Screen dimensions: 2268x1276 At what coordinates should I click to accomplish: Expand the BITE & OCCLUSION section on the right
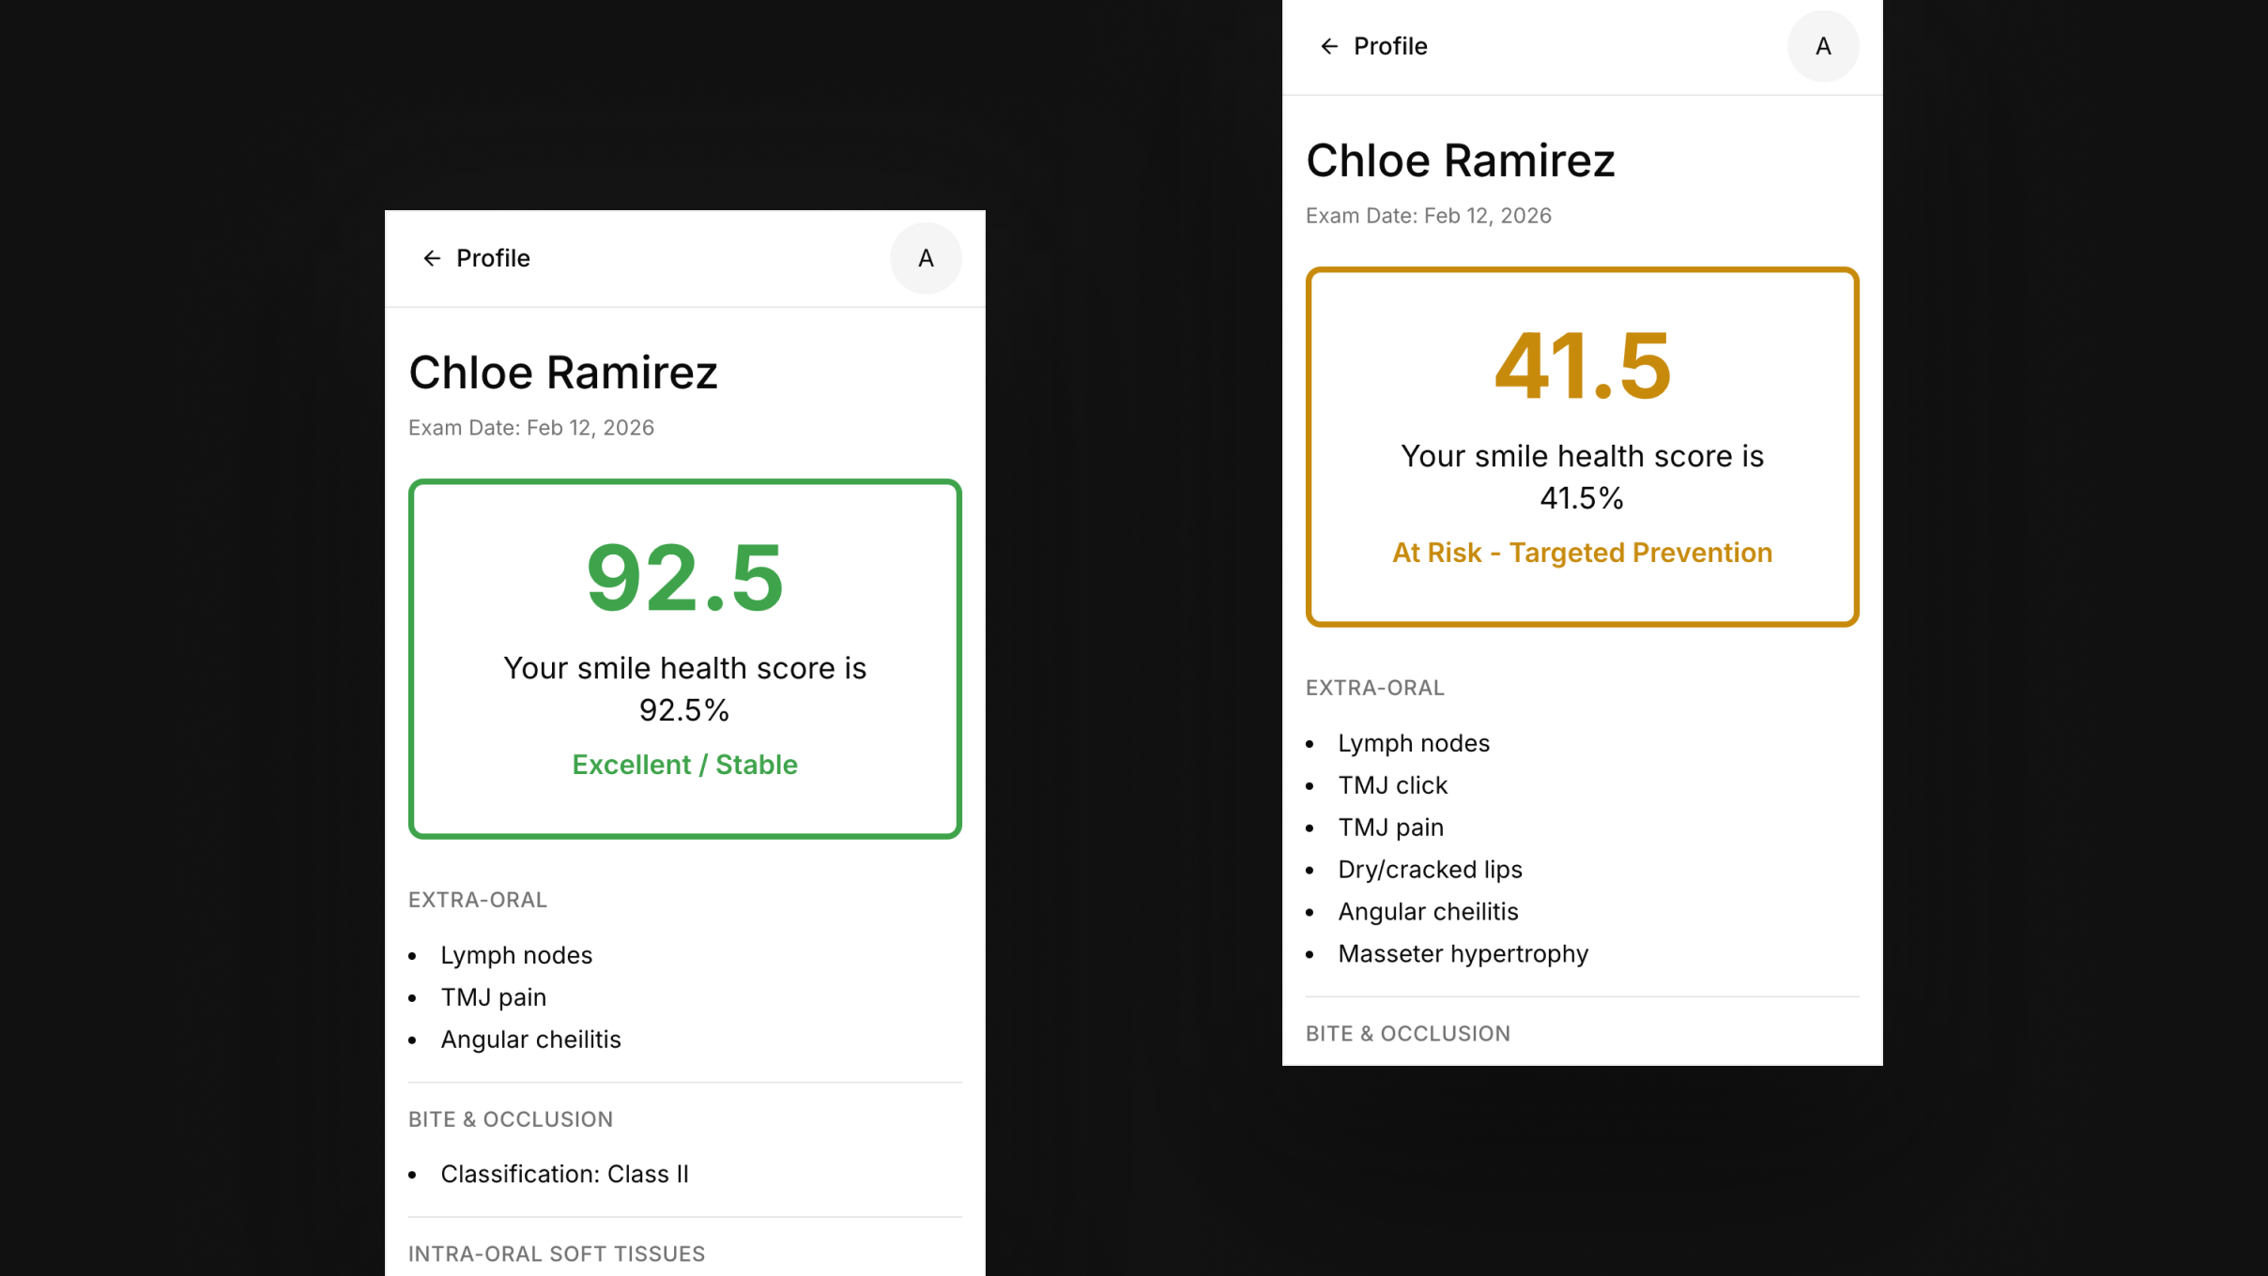click(x=1407, y=1033)
